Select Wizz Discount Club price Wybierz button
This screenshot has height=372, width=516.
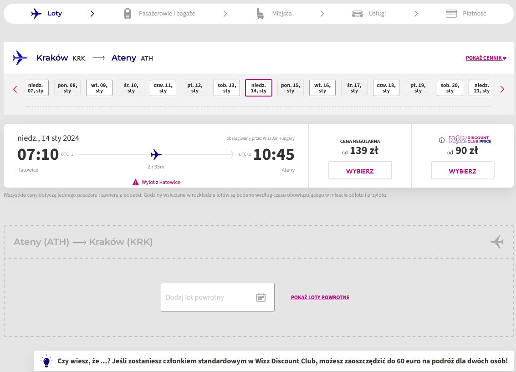462,171
